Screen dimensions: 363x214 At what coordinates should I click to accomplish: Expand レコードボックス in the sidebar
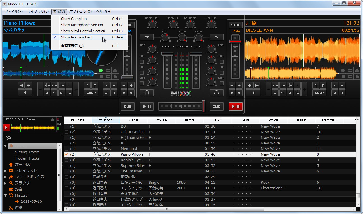click(x=5, y=177)
